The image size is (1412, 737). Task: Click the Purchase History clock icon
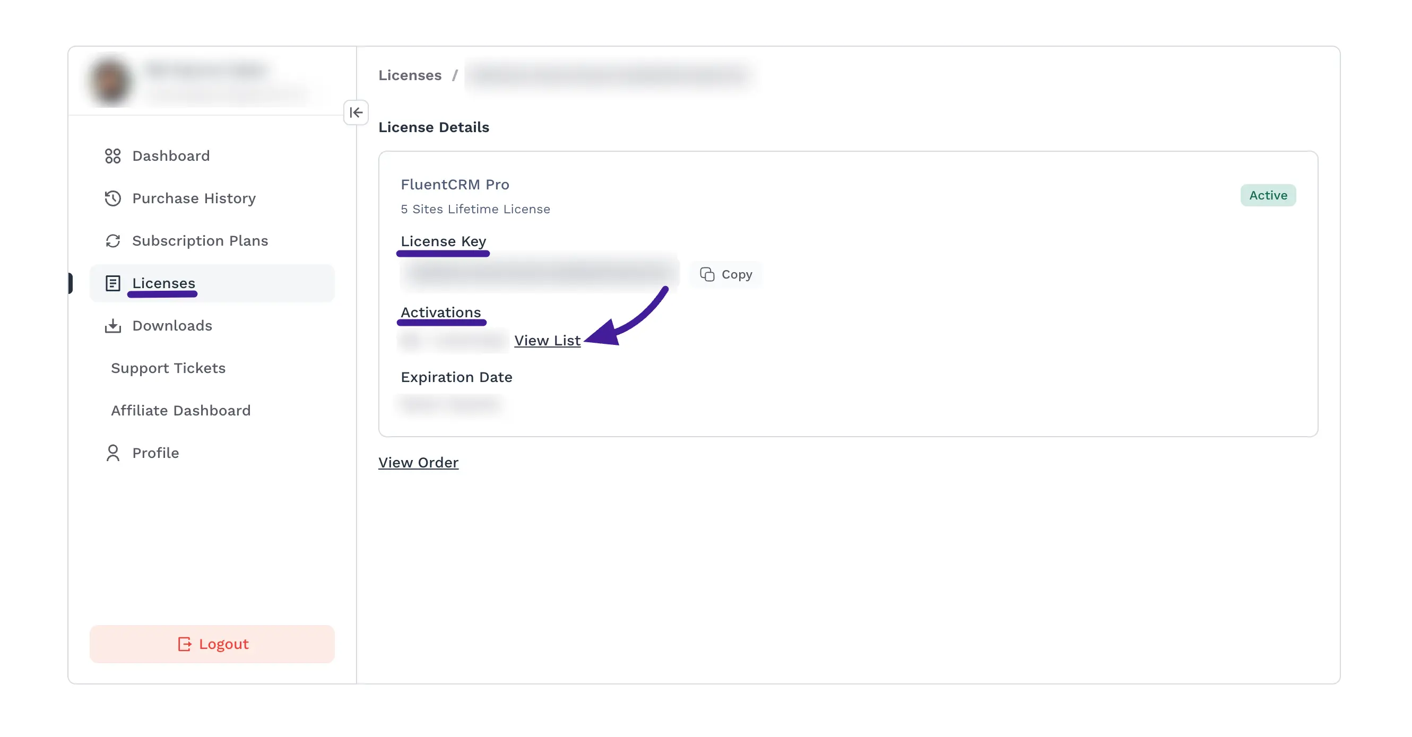[x=112, y=198]
